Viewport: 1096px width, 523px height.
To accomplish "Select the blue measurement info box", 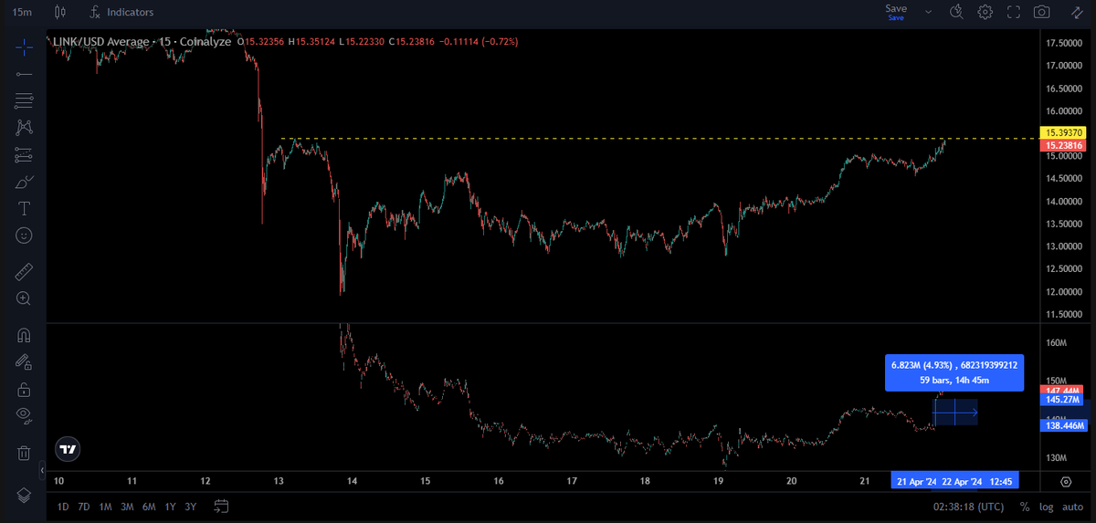I will coord(954,372).
